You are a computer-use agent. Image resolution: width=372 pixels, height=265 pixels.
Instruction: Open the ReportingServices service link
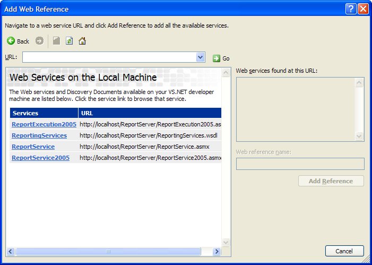(x=39, y=135)
